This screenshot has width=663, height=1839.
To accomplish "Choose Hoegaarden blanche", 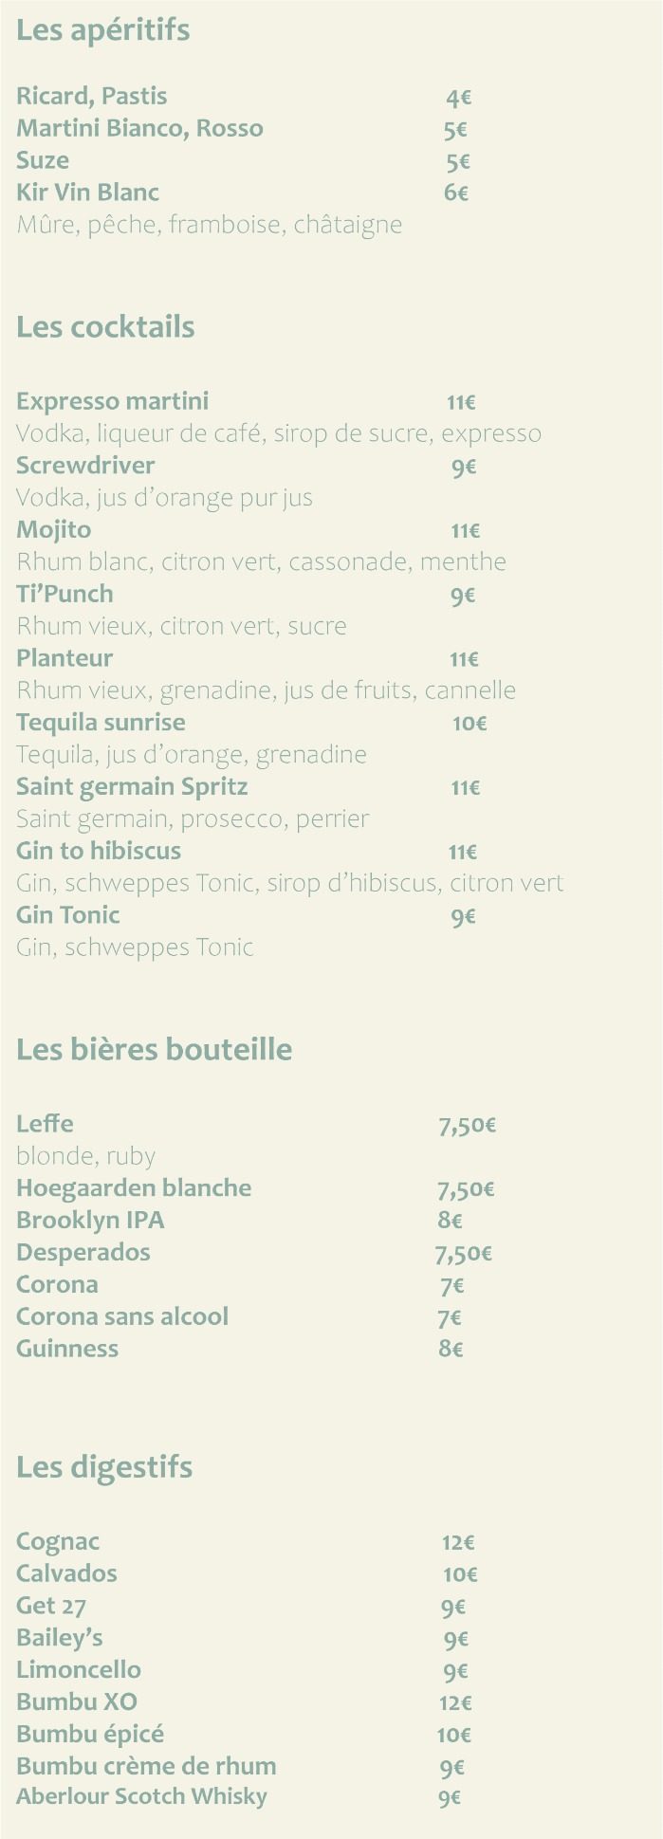I will click(x=134, y=1188).
